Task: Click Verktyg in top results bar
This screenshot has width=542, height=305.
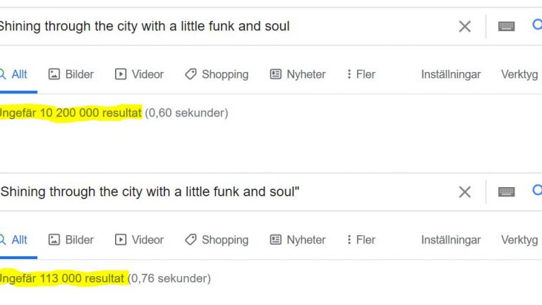Action: (x=519, y=74)
